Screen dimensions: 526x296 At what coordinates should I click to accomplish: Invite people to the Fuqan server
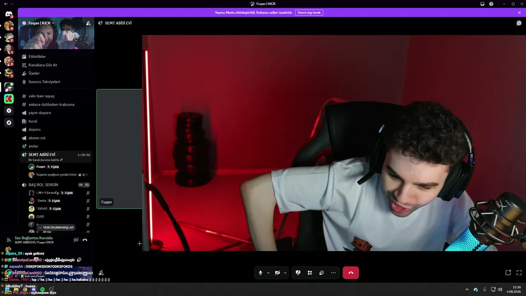point(88,23)
